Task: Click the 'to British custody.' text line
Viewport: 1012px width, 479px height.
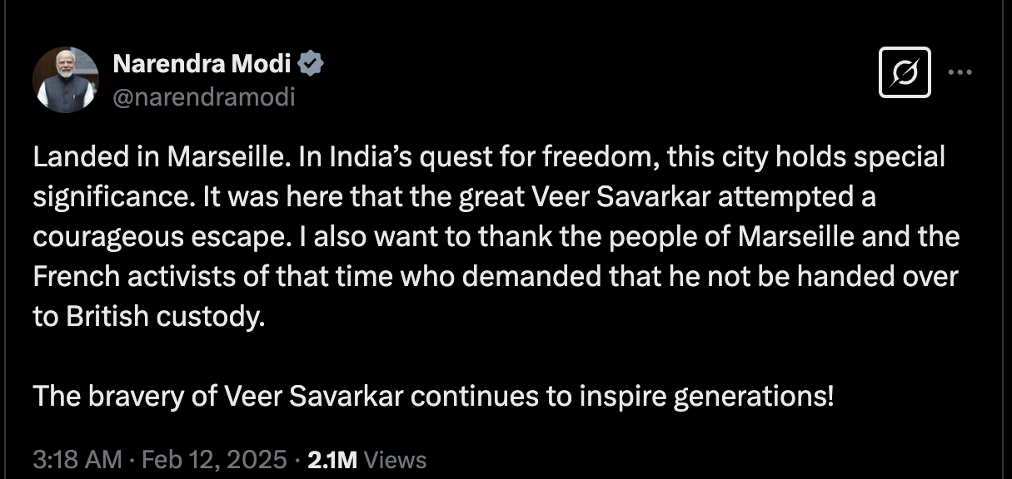Action: pyautogui.click(x=148, y=316)
